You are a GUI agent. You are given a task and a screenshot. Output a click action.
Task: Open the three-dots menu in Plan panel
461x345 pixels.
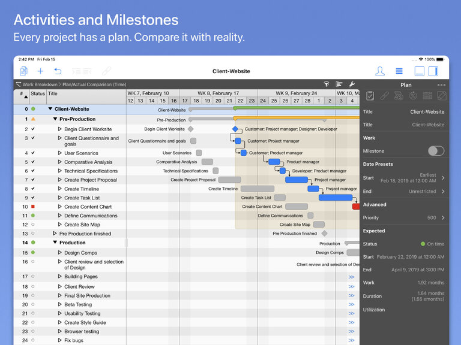pos(442,85)
